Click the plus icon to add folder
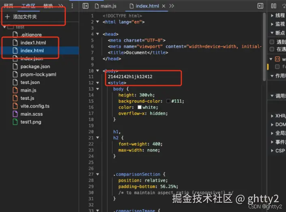Screen dimensions: 286x212 7,17
